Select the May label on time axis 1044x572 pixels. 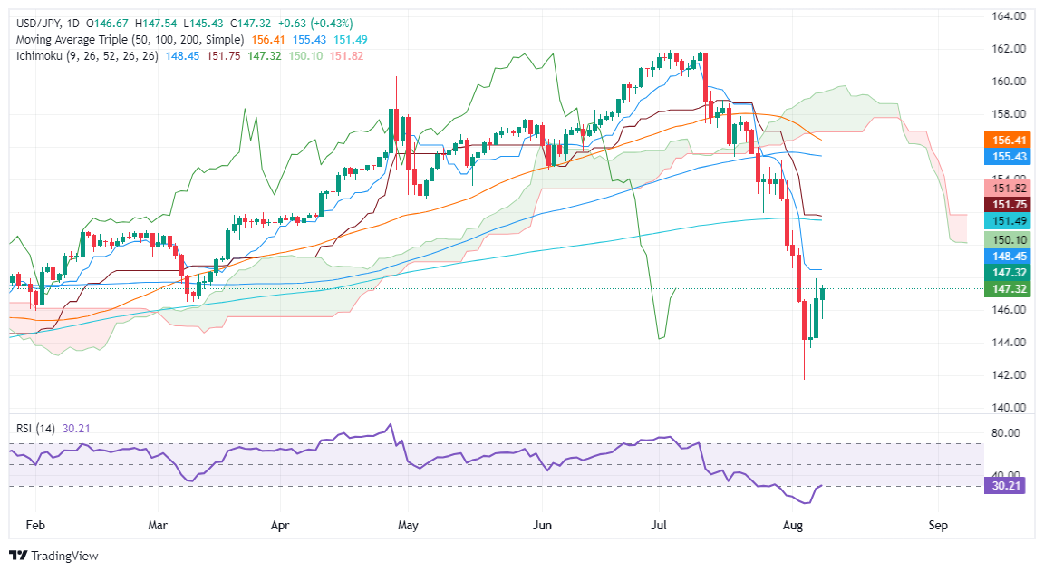pos(408,525)
